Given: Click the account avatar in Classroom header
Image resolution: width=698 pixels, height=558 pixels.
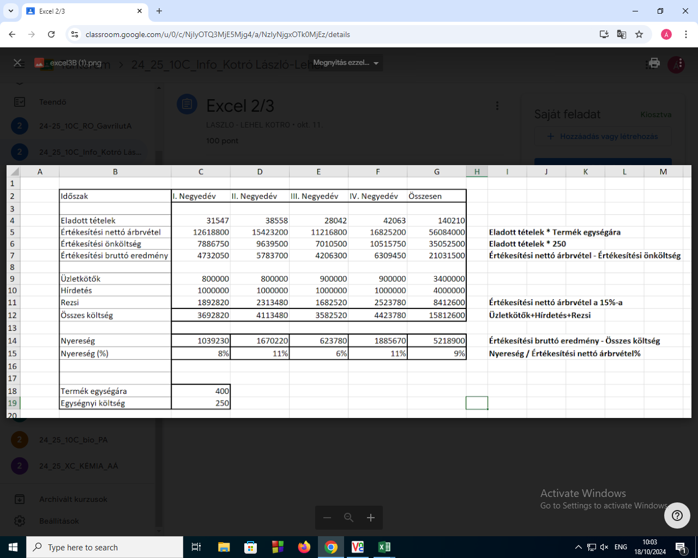Looking at the screenshot, I should pyautogui.click(x=676, y=64).
